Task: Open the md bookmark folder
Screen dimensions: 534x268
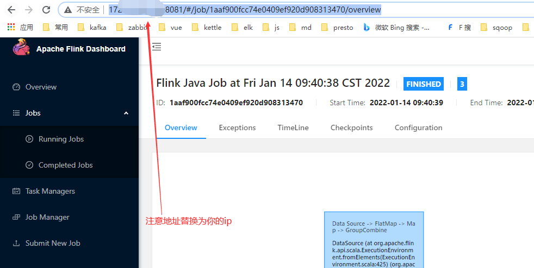Action: click(x=300, y=28)
